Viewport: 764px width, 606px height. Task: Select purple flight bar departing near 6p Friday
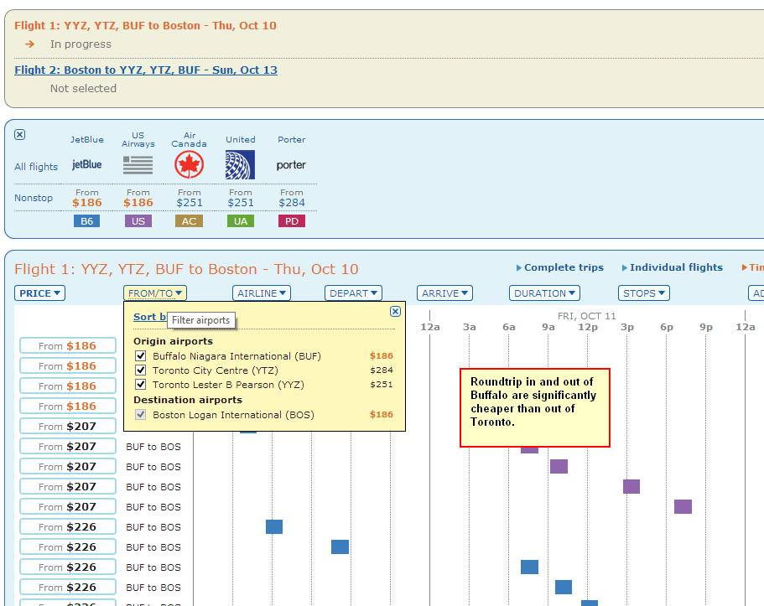coord(683,506)
